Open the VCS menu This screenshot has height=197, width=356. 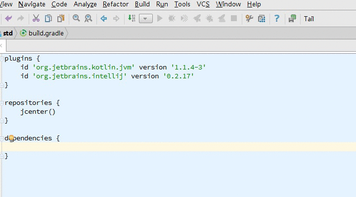coord(203,4)
